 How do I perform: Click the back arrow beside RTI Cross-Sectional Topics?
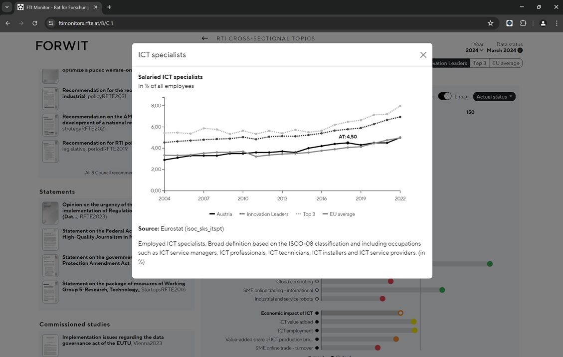(x=204, y=38)
